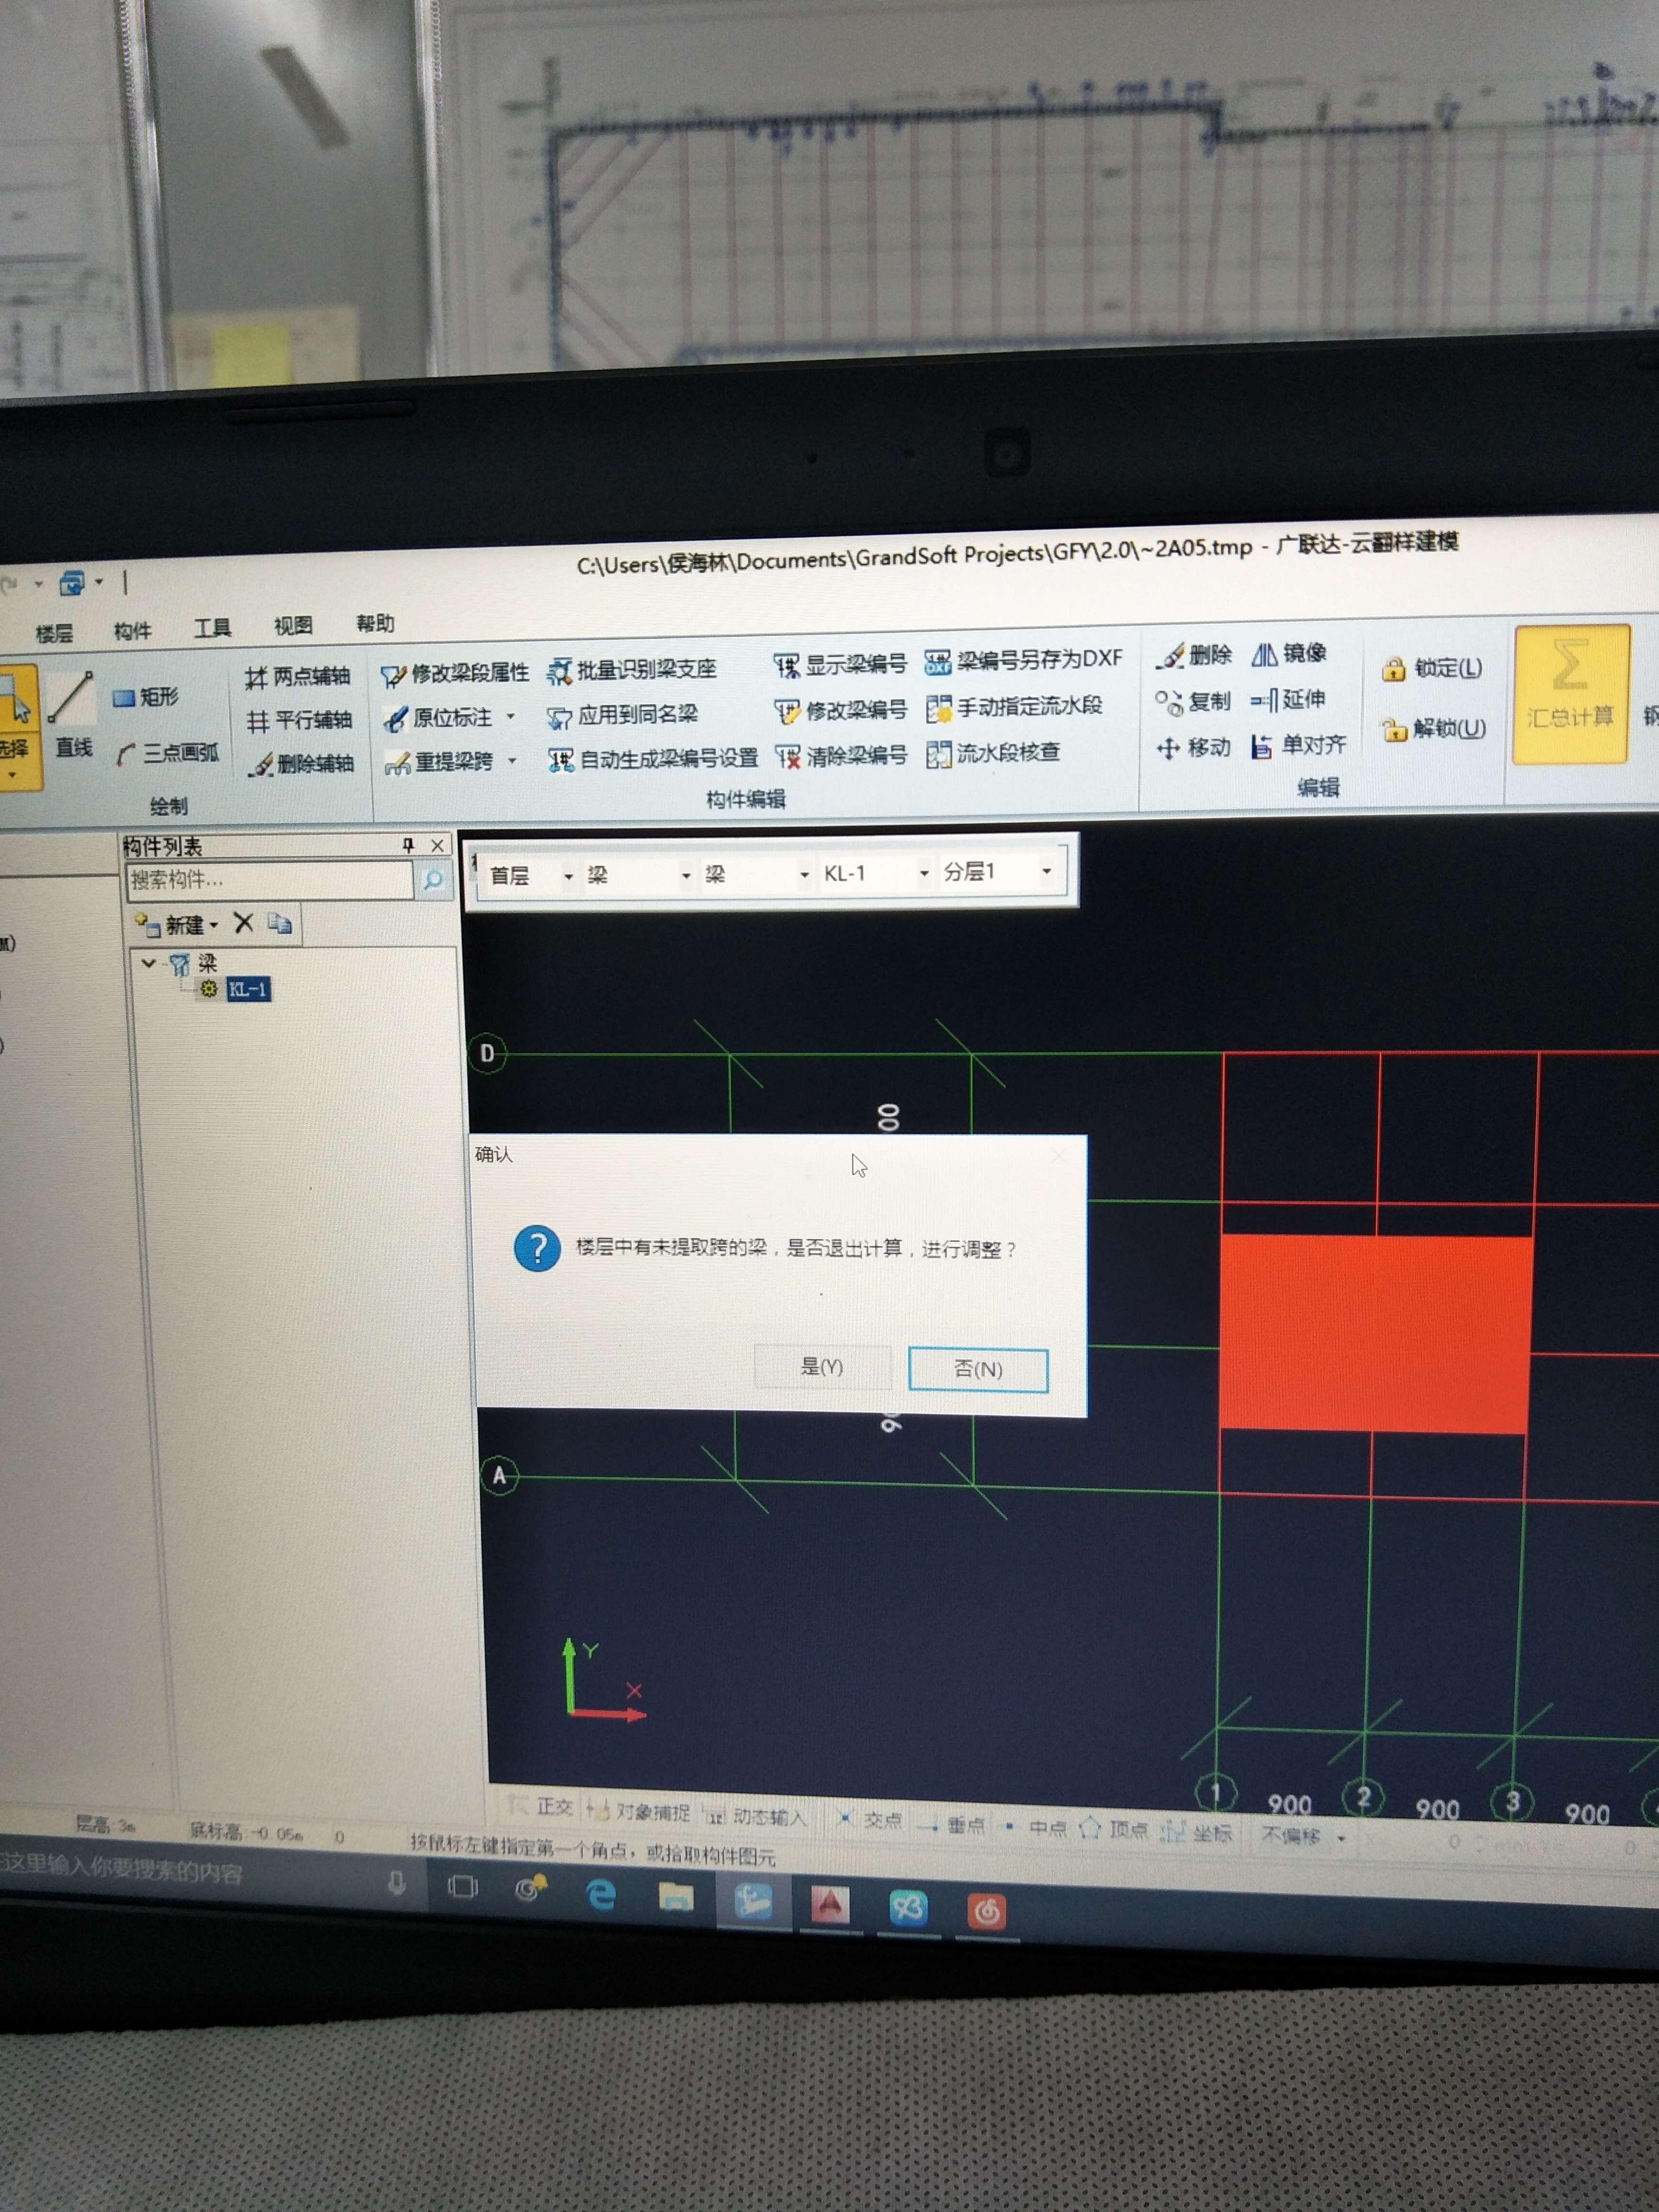Click 应用到同名梁 tool

(x=622, y=715)
